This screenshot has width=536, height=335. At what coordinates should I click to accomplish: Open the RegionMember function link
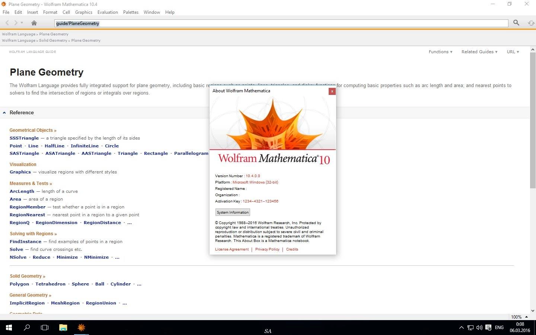click(28, 207)
